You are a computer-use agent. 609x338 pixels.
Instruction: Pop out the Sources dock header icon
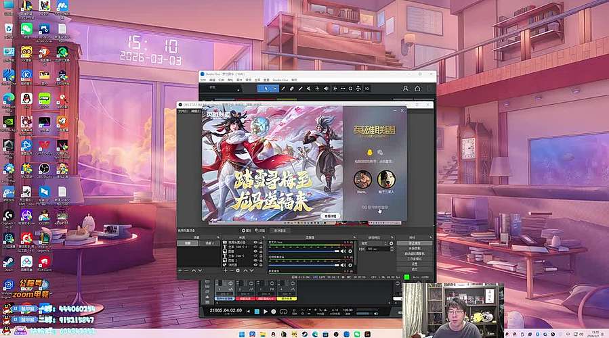tap(264, 237)
